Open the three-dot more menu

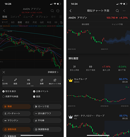pos(124,11)
